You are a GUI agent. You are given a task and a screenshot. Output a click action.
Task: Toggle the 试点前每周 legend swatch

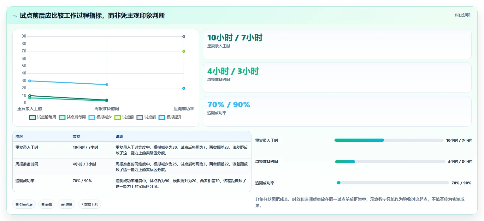pyautogui.click(x=32, y=117)
